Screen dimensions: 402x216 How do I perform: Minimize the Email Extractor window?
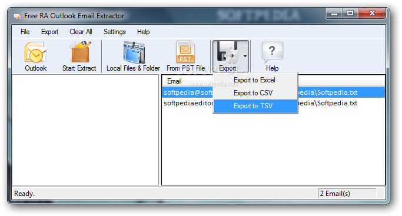pos(334,14)
